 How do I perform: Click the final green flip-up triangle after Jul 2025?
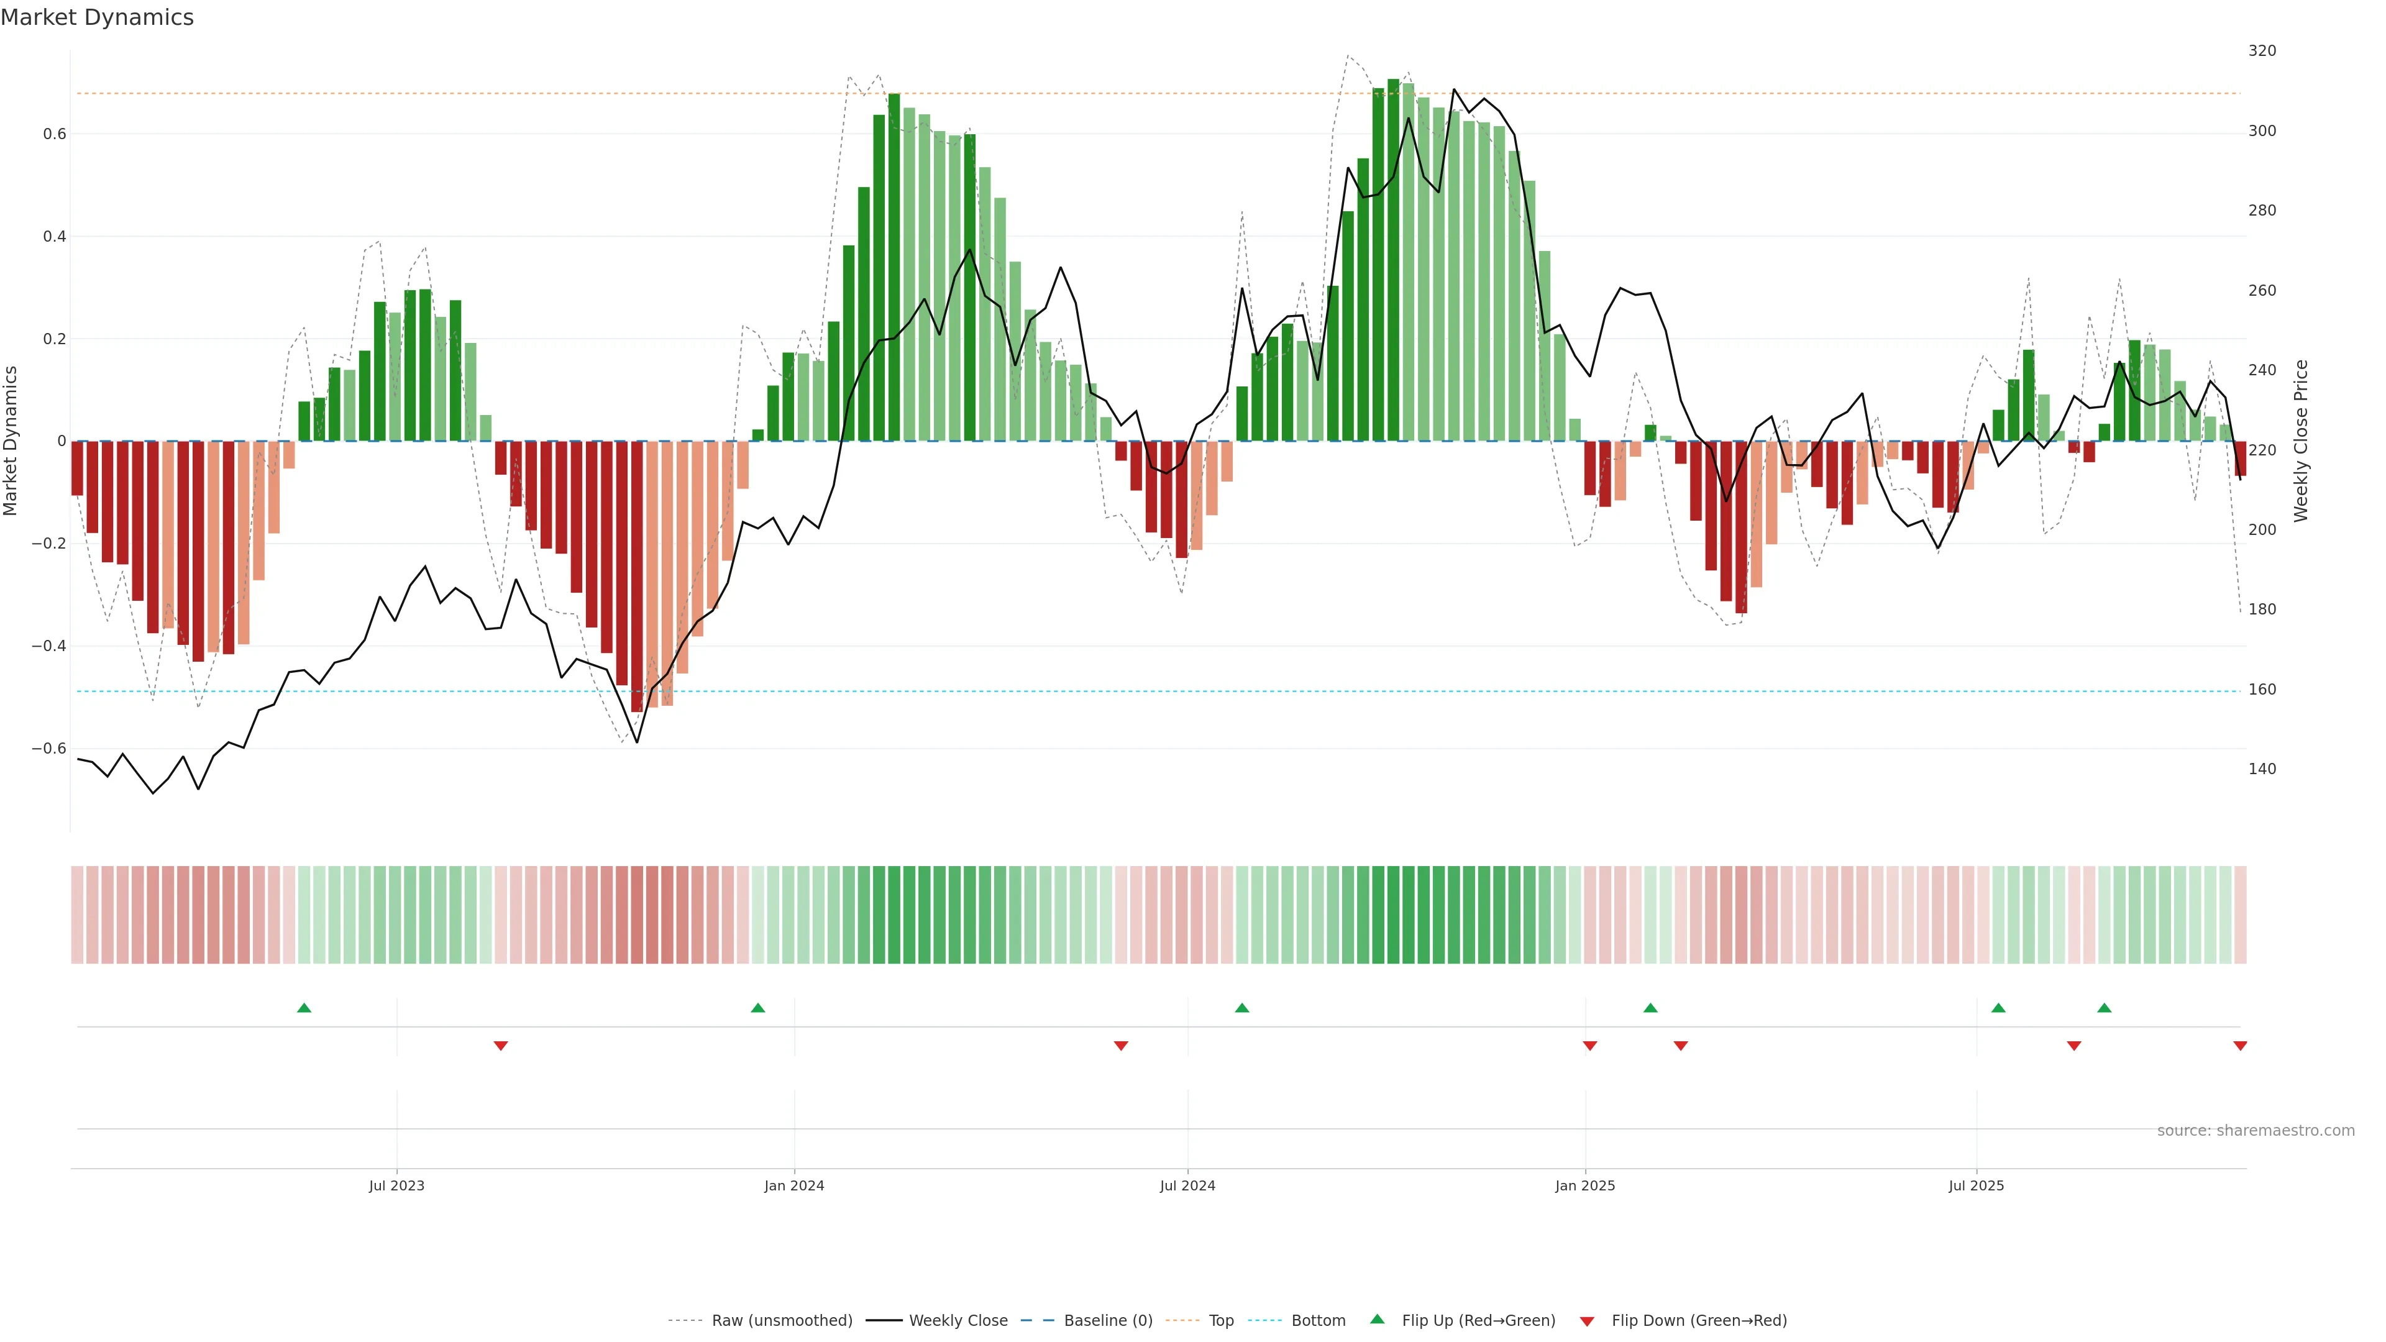pos(2105,1008)
